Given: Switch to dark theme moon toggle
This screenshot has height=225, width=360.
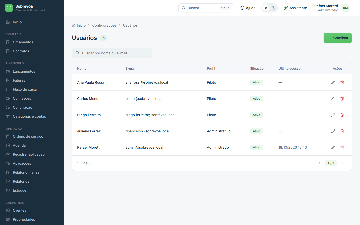Looking at the screenshot, I should point(273,8).
